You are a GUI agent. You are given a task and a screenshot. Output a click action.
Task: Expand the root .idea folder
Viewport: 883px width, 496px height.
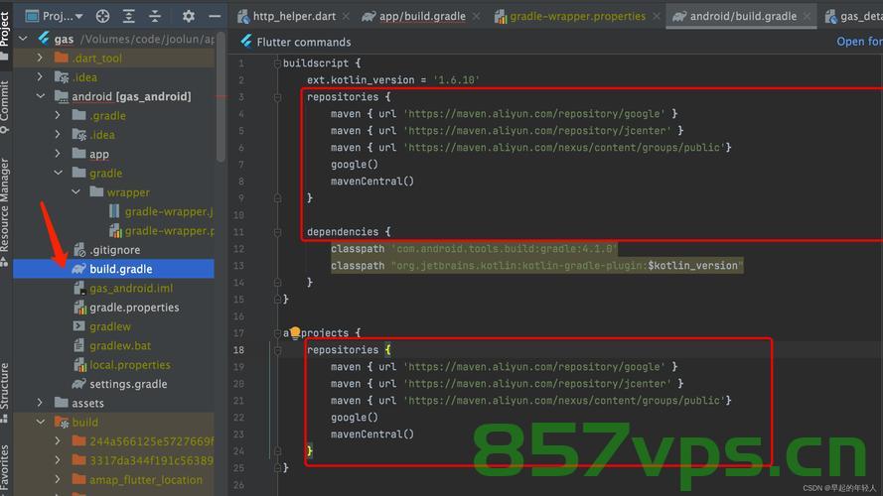tap(40, 77)
